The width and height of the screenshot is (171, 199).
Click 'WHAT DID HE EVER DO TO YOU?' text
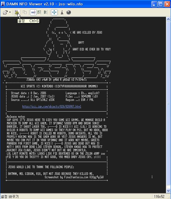click(92, 49)
